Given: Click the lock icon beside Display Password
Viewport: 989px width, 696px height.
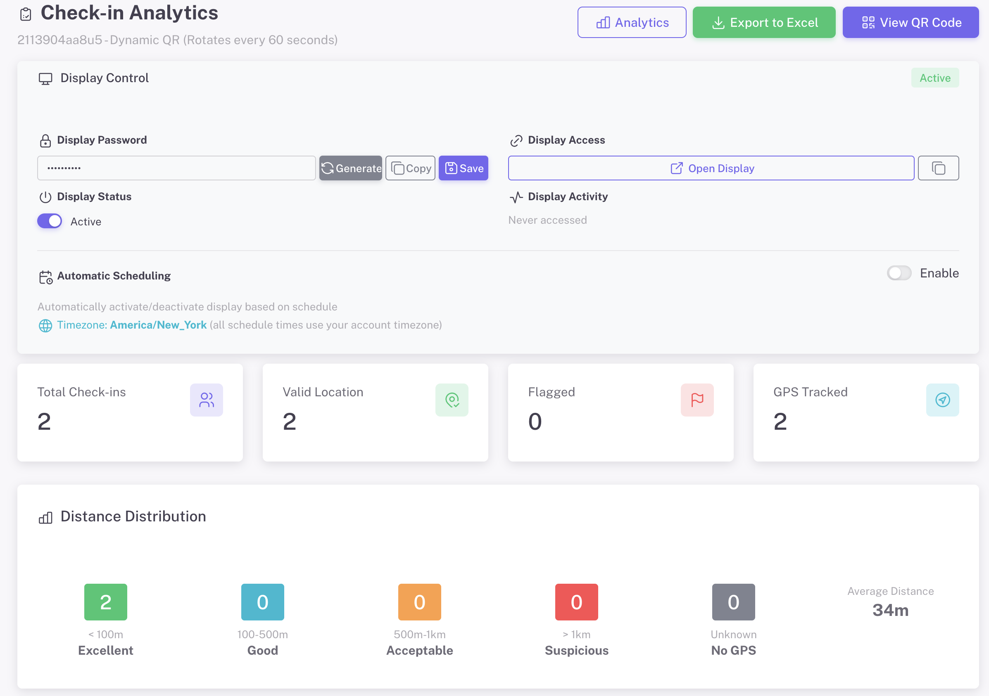Looking at the screenshot, I should [46, 140].
